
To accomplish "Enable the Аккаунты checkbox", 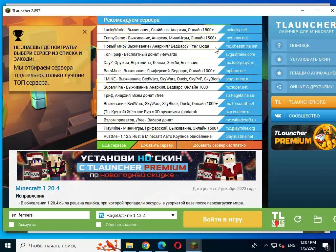I will (x=11, y=224).
